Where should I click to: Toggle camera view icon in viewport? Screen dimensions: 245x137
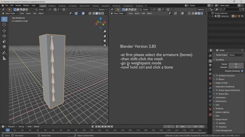(x=105, y=41)
